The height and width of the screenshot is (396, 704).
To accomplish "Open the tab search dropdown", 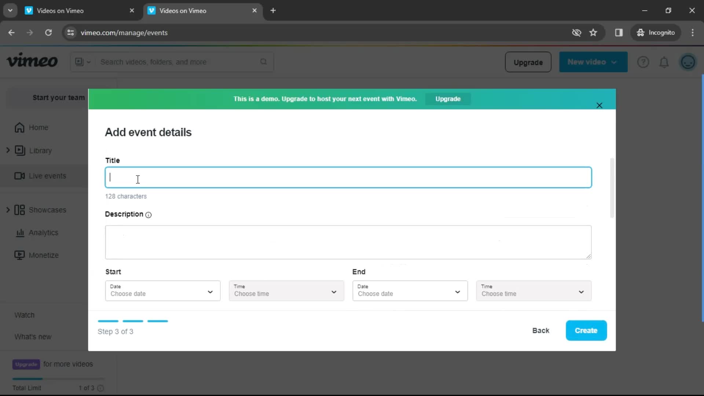I will point(10,11).
